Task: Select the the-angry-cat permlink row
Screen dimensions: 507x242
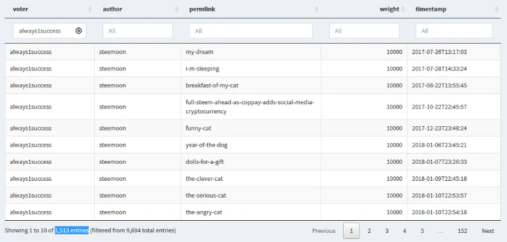Action: (253, 212)
